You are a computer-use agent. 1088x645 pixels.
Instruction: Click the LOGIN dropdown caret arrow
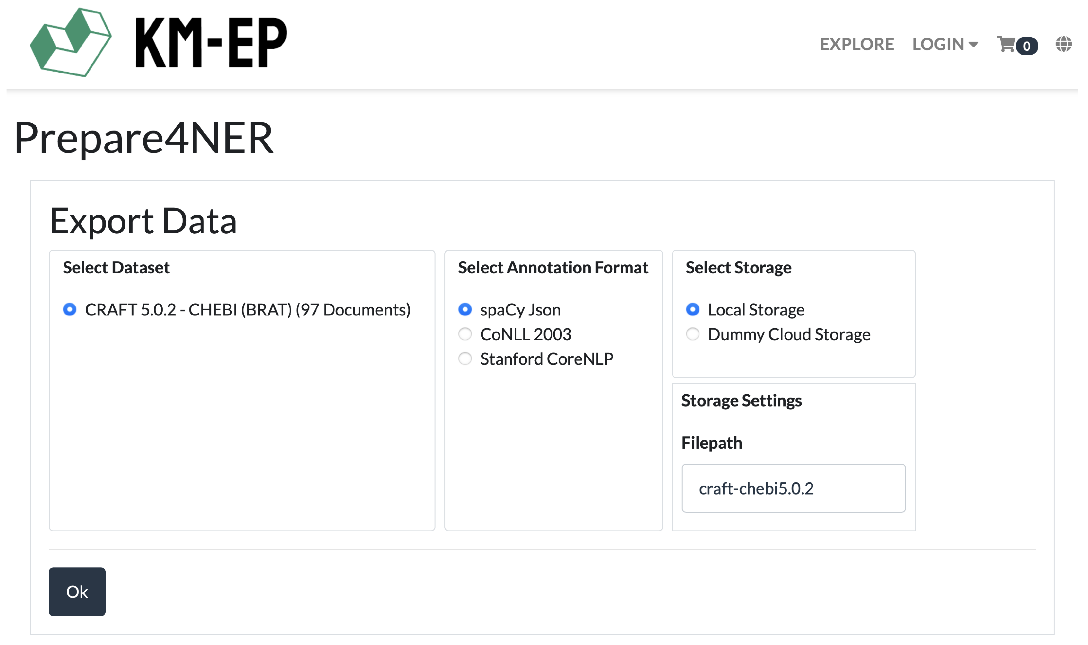(x=974, y=44)
